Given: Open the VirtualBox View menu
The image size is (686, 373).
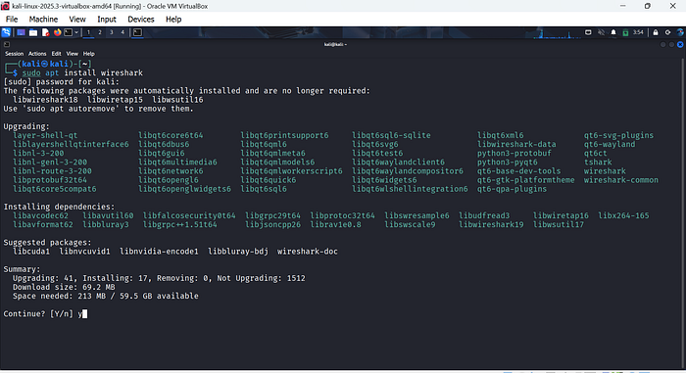Looking at the screenshot, I should click(77, 20).
